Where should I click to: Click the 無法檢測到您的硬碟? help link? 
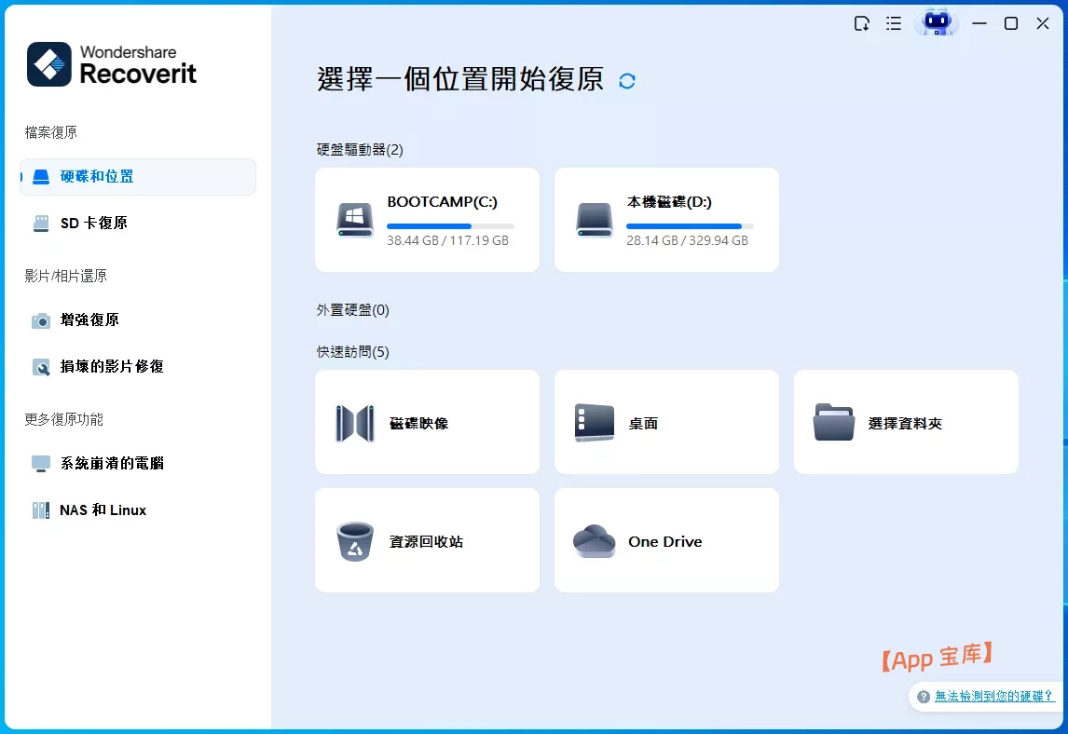coord(993,696)
